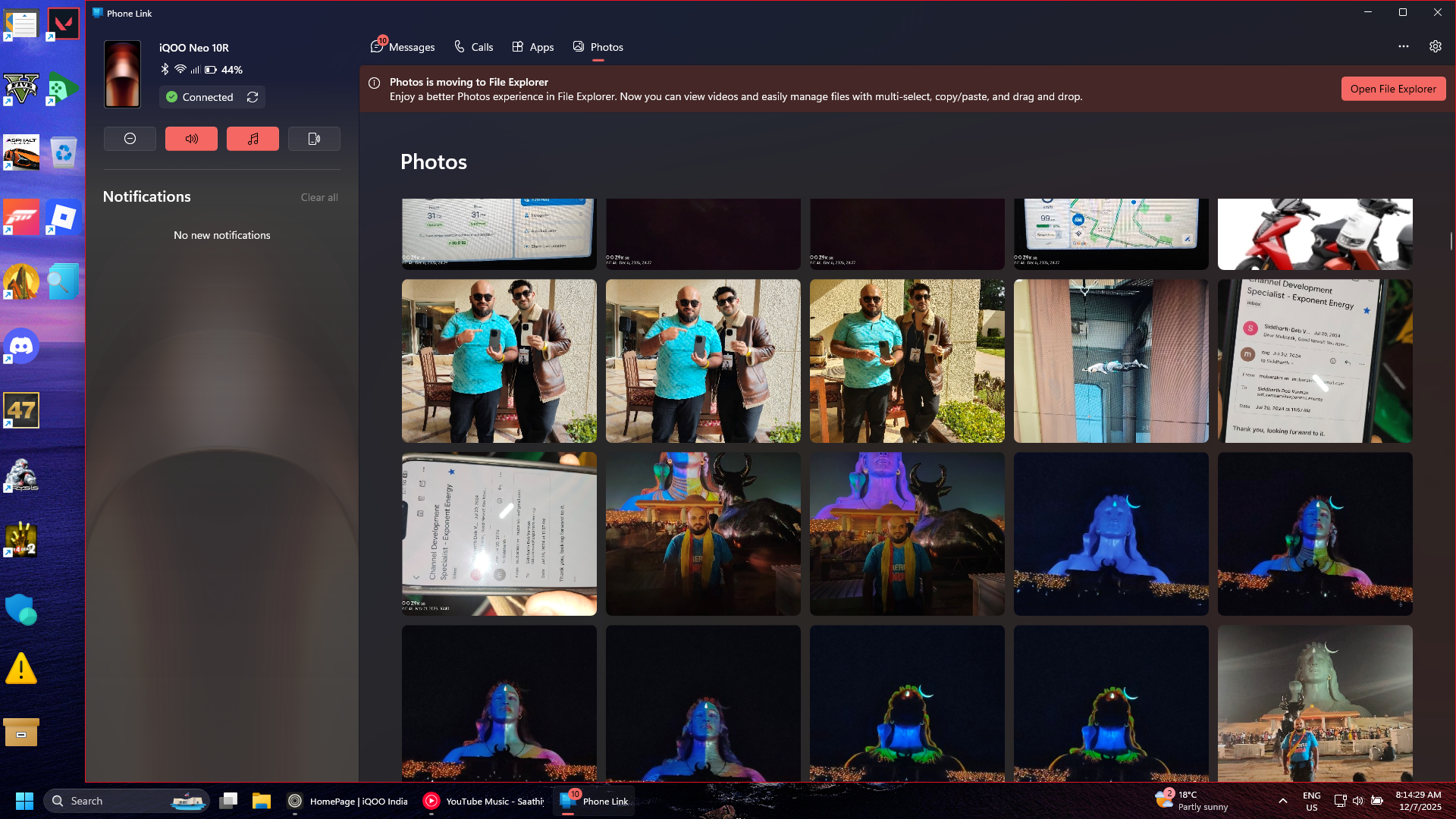The image size is (1456, 819).
Task: Switch to the Calls tab
Action: click(x=473, y=47)
